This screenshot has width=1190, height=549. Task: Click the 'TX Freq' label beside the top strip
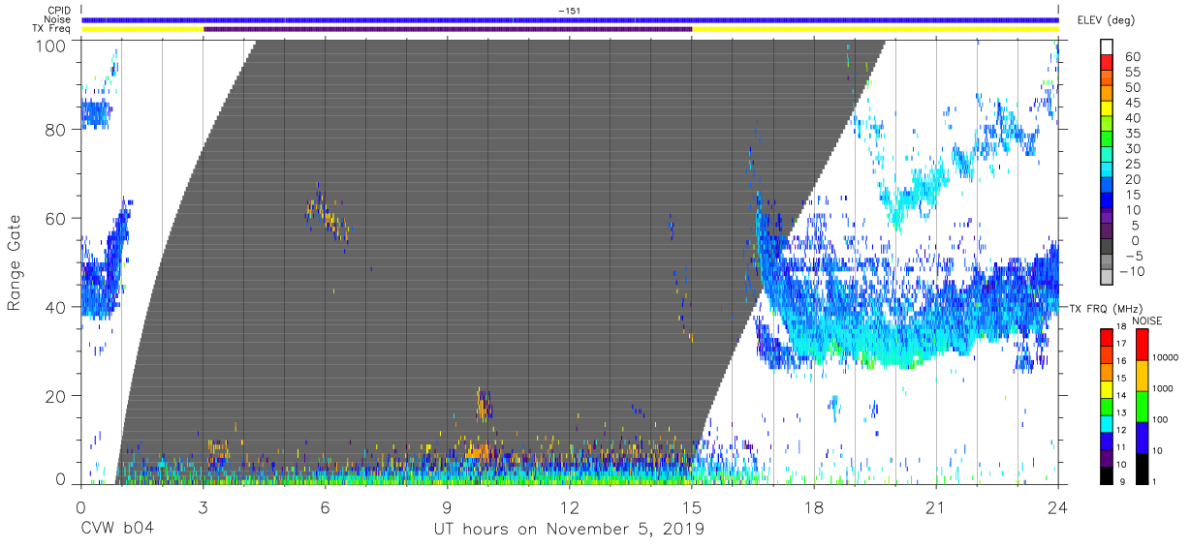53,29
